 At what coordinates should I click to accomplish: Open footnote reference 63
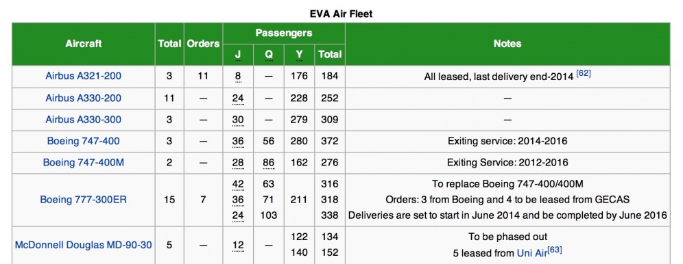(554, 250)
